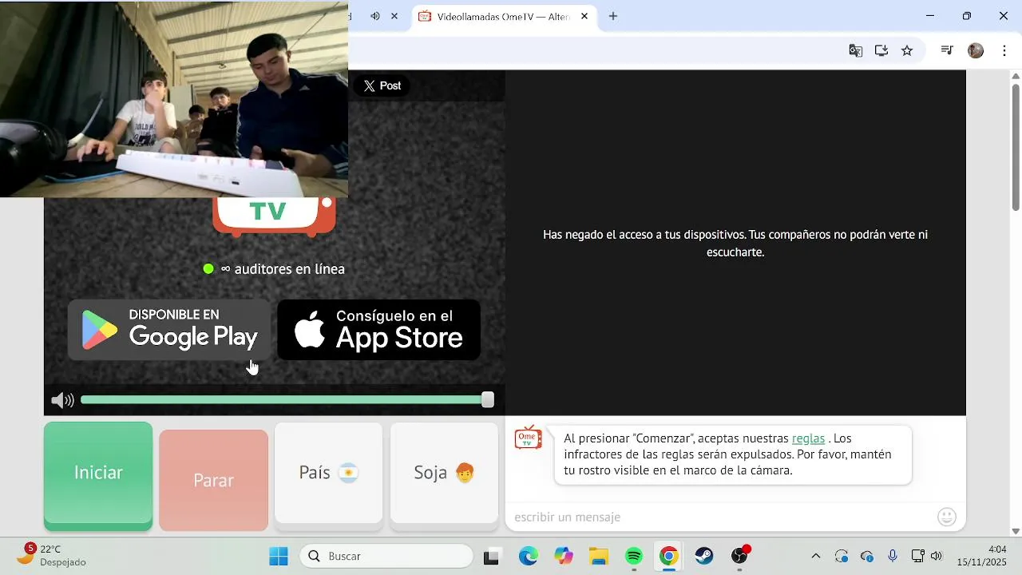Viewport: 1022px width, 575px height.
Task: Open File Explorer from the taskbar
Action: tap(599, 556)
